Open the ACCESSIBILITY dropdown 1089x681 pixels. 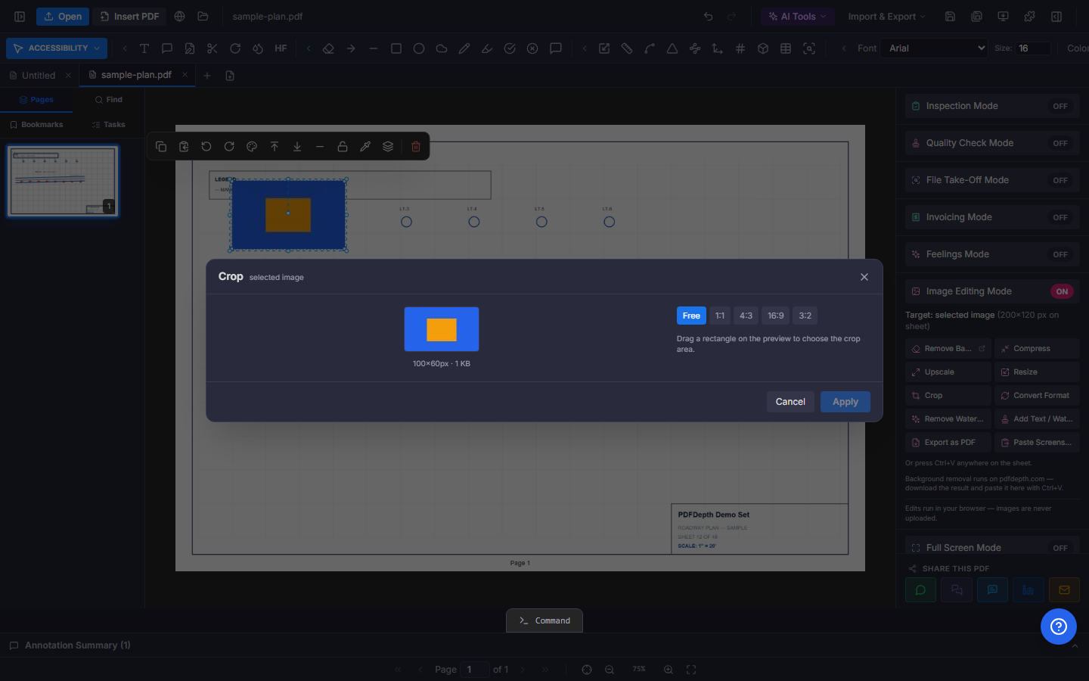(57, 48)
